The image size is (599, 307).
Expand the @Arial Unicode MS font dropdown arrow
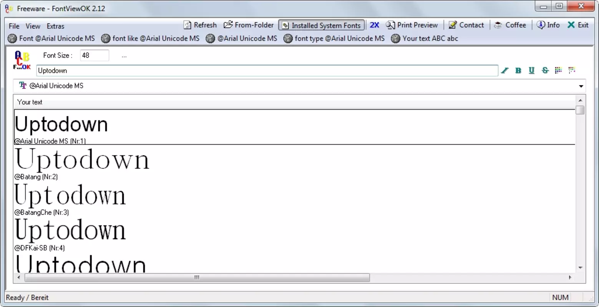(x=581, y=86)
